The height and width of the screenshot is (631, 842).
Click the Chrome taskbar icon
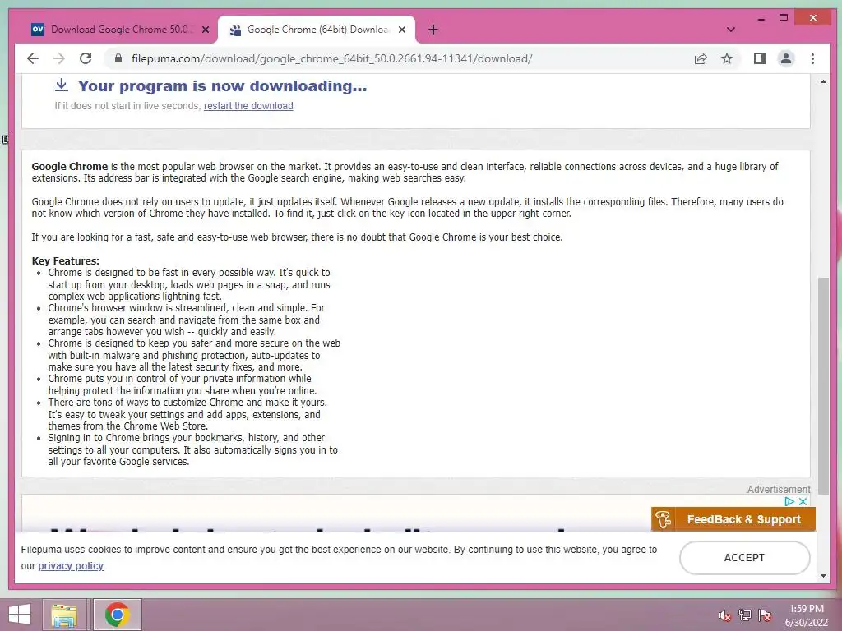[x=117, y=615]
